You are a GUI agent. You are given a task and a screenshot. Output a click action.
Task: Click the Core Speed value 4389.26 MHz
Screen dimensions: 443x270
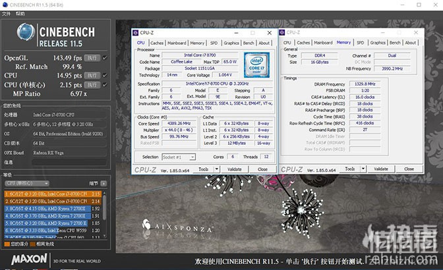[x=179, y=124]
